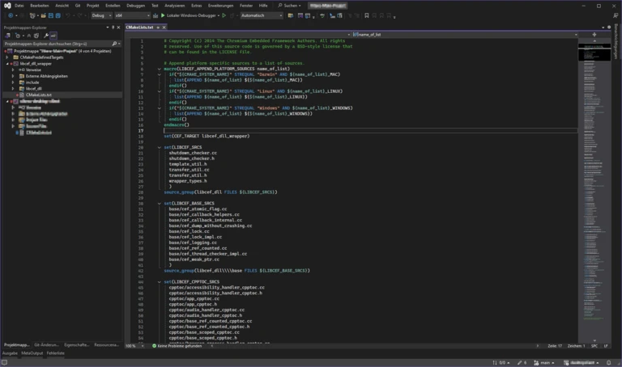Open the Erweiterungen menu
This screenshot has width=622, height=367.
click(x=220, y=6)
